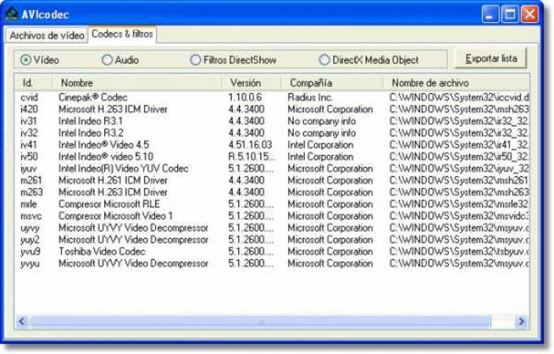
Task: Click the Exportar lista button
Action: click(491, 59)
